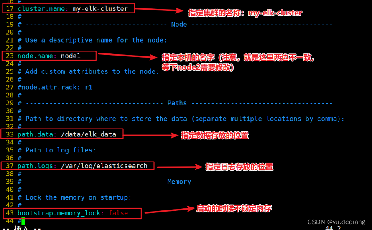
Task: Click the Memory section header comment
Action: [179, 182]
